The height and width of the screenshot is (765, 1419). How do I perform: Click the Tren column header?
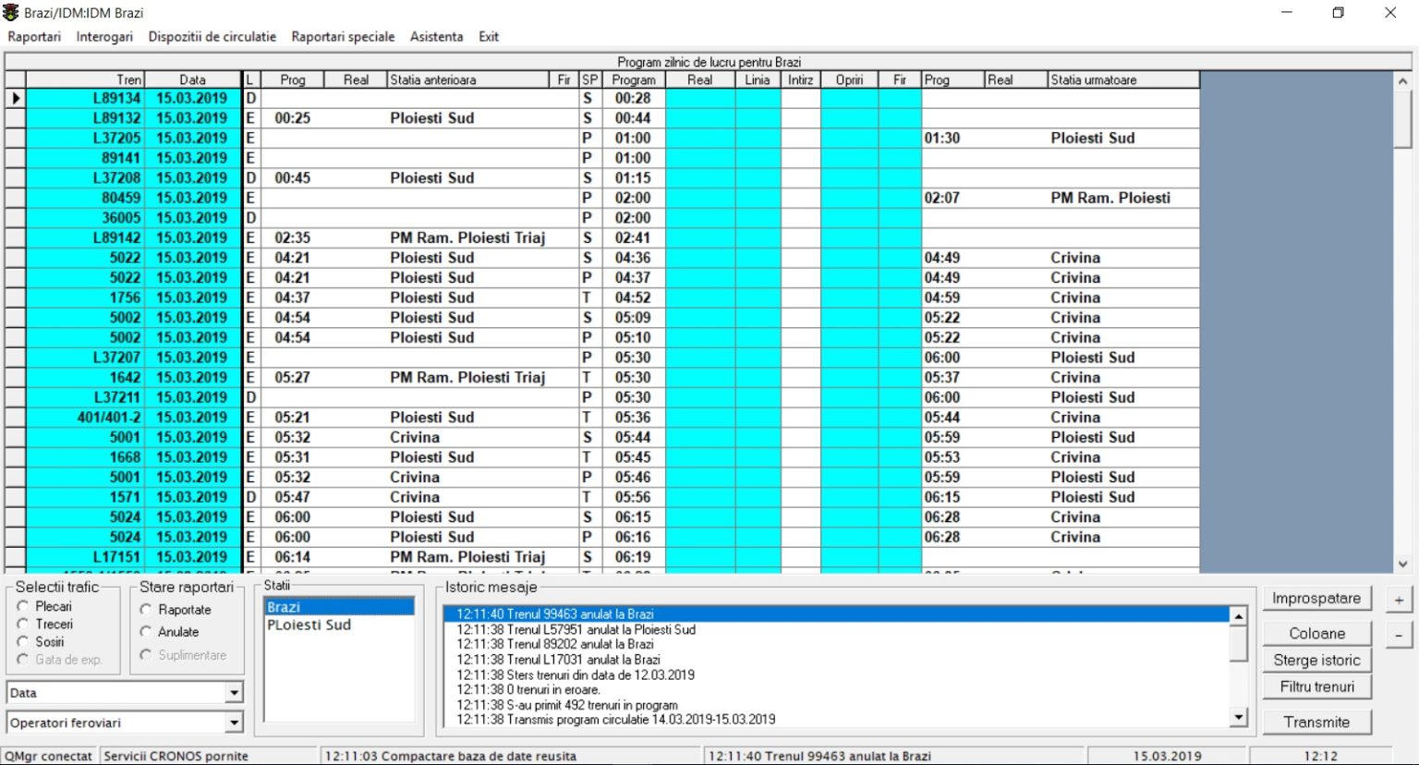coord(85,80)
